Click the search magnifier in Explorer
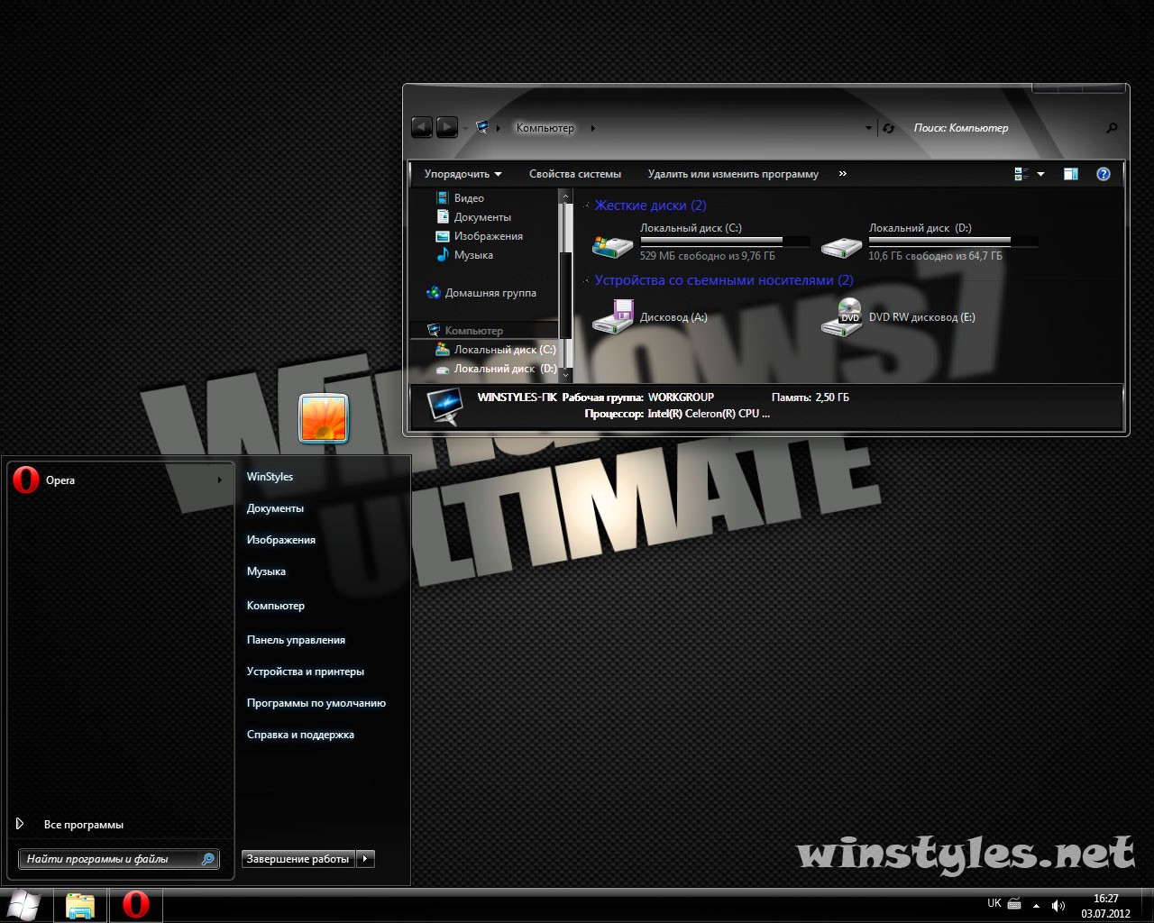Viewport: 1154px width, 923px height. click(x=1112, y=128)
